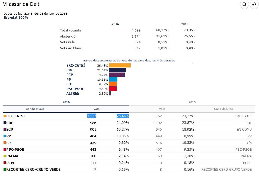This screenshot has width=259, height=177.
Task: Click the blue PP swatch in the table
Action: pos(5,136)
